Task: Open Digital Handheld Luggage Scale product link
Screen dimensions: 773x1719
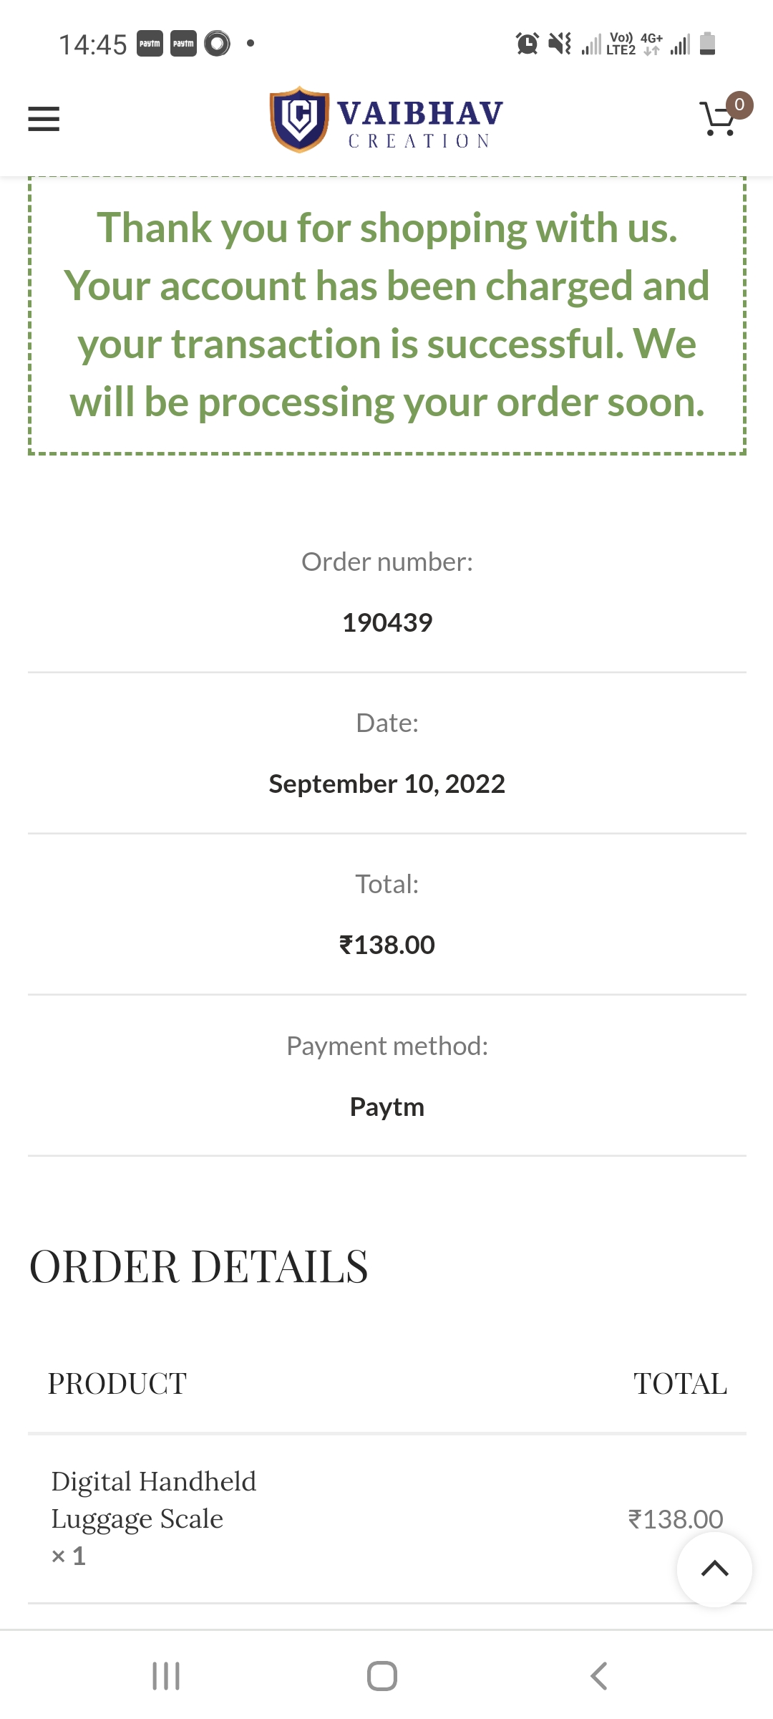Action: click(x=153, y=1500)
